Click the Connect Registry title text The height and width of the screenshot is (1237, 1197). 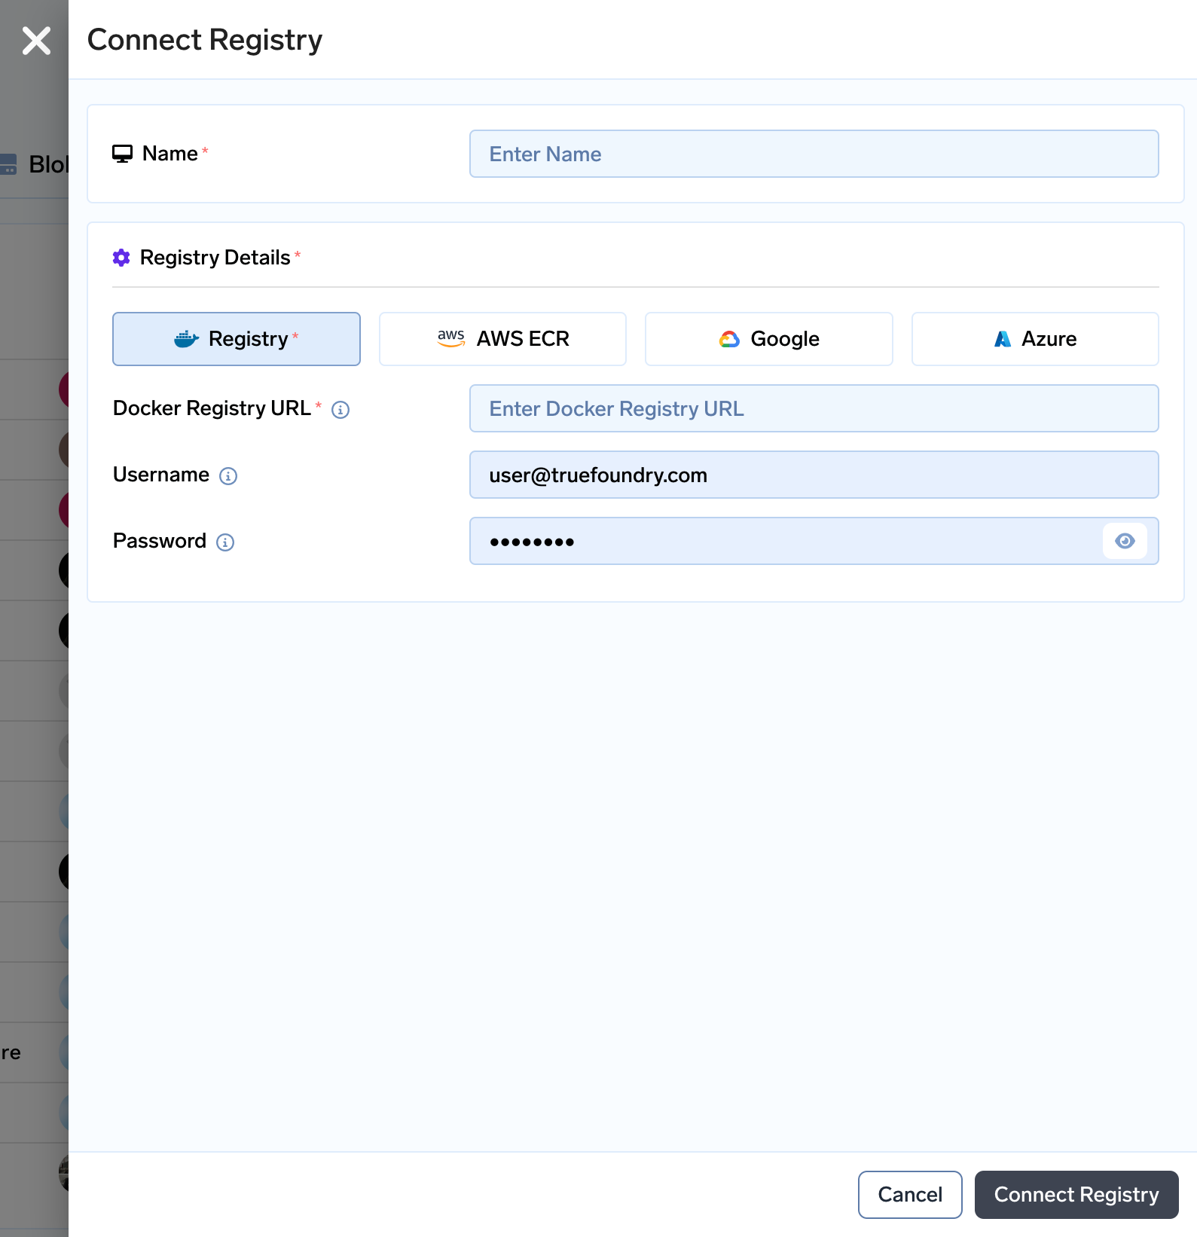click(x=205, y=40)
